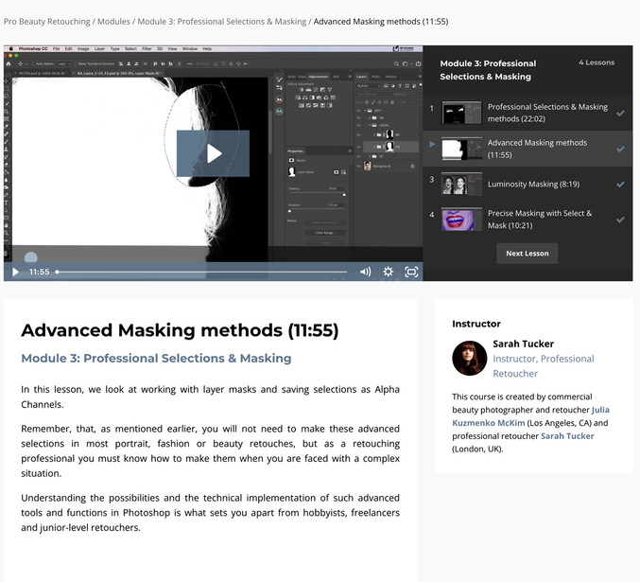The height and width of the screenshot is (582, 640).
Task: Click the Advanced Masking methods breadcrumb text
Action: [381, 21]
